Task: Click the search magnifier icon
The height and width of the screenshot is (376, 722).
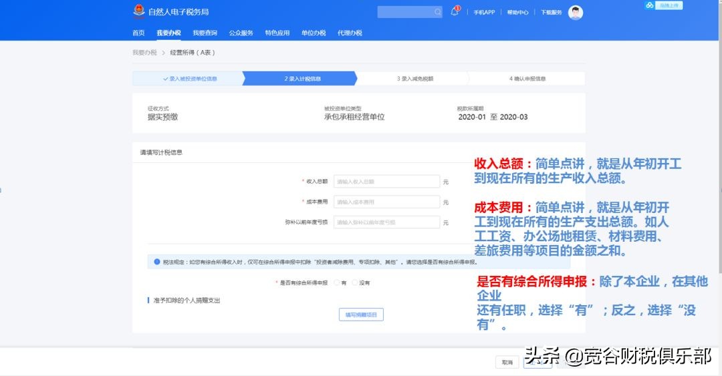Action: pos(437,12)
